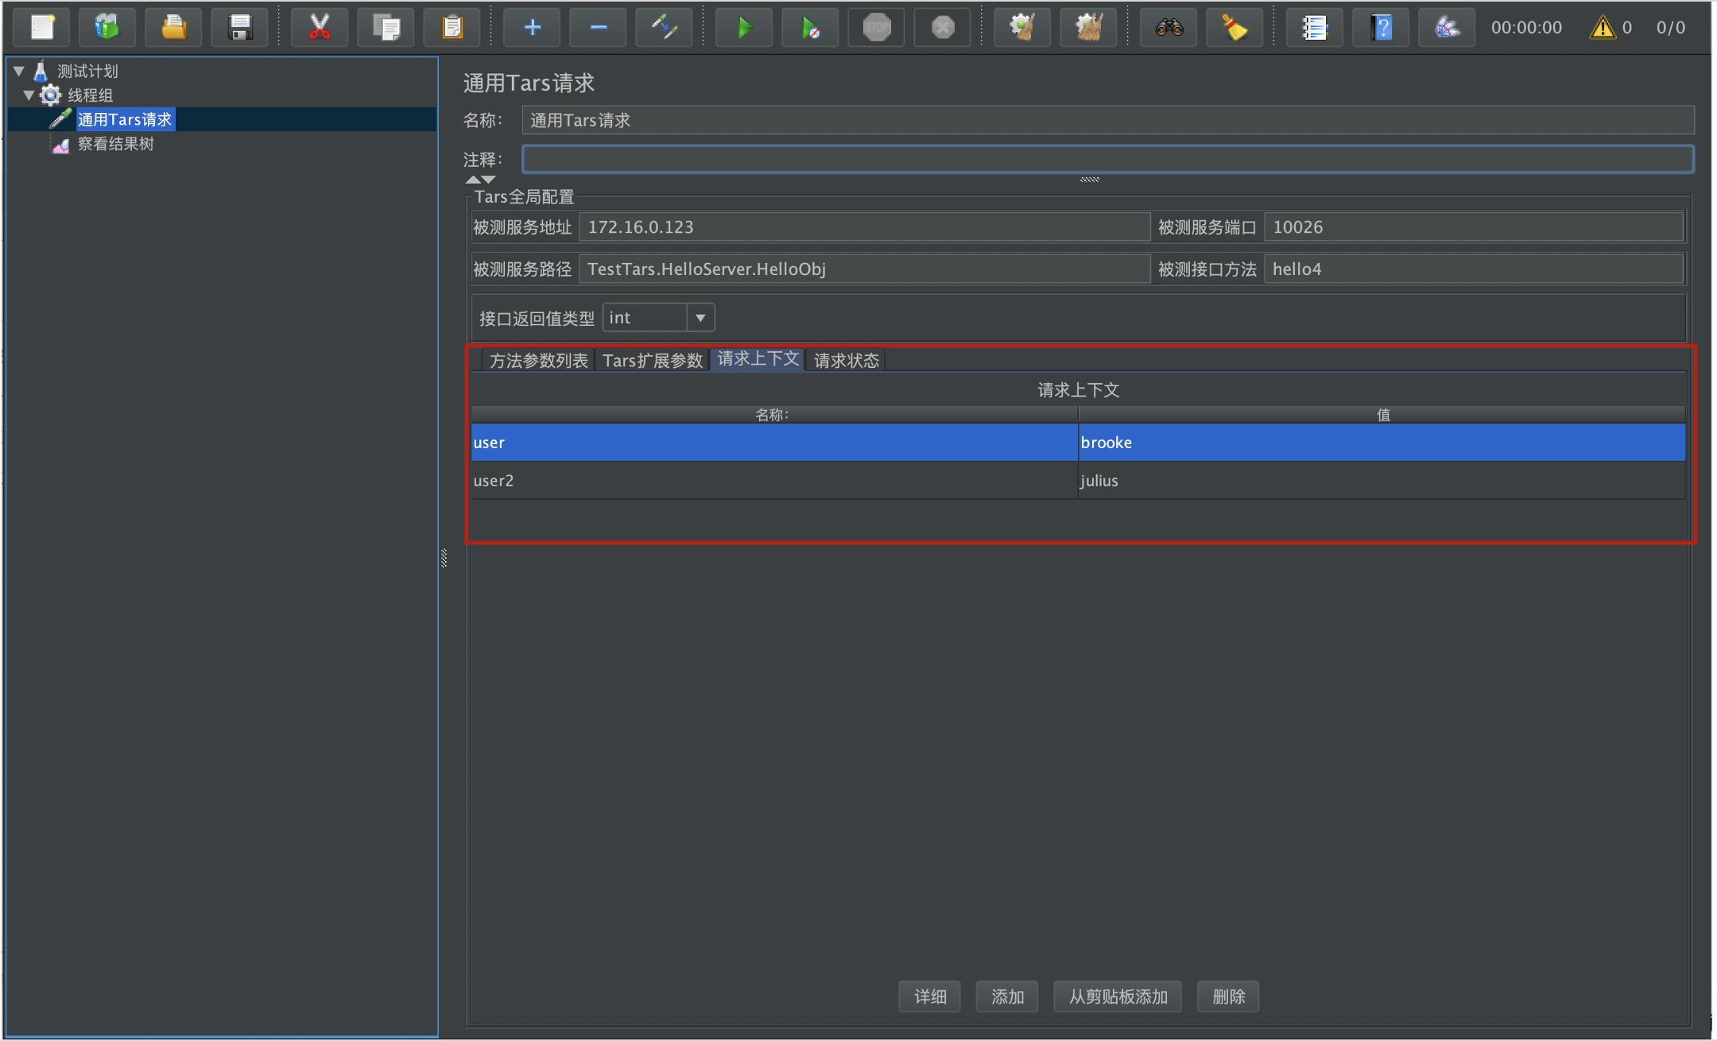Click the binoculars Search icon

[1169, 28]
